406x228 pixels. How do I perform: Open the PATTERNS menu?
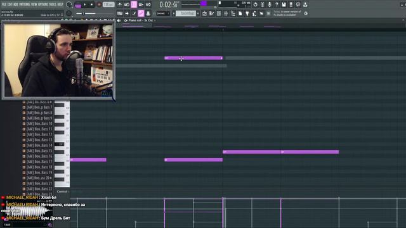[x=25, y=4]
